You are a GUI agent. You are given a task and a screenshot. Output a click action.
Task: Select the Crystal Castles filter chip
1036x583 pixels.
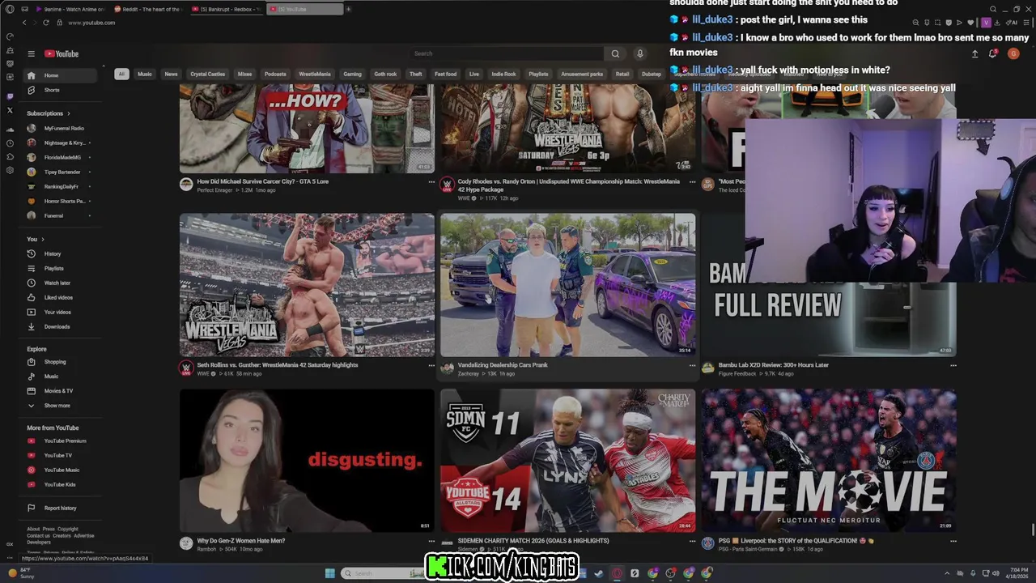click(208, 74)
